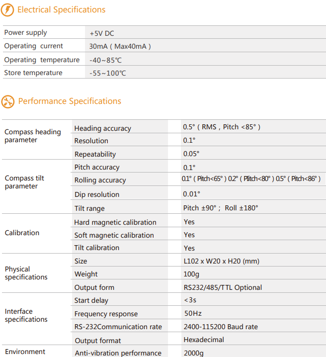The image size is (326, 357).
Task: Click 'Soft magnetic calibration' label
Action: (x=114, y=235)
